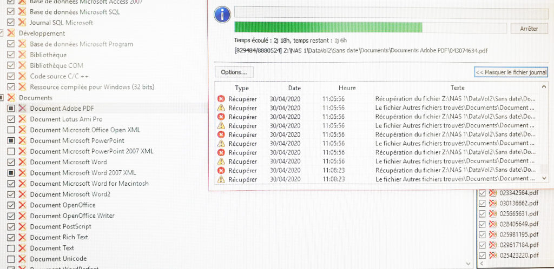
Task: Toggle the Document Adobe PDF checkbox
Action: pos(11,108)
